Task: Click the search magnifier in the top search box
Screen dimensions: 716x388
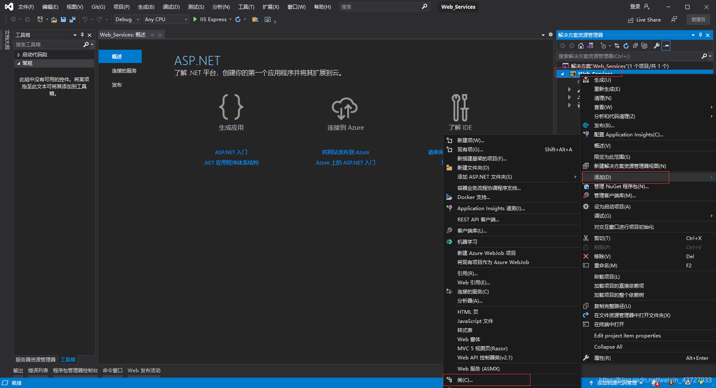Action: pos(424,7)
